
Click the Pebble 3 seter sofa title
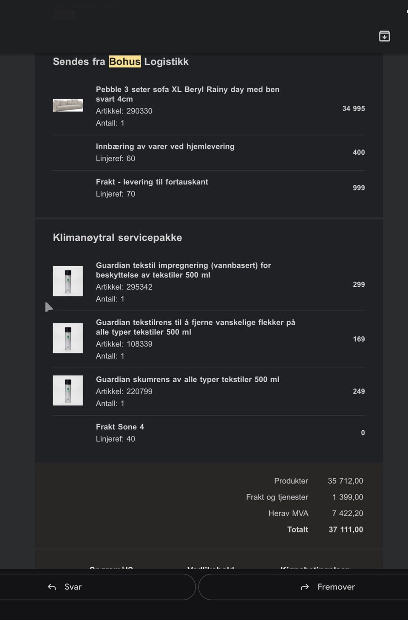coord(187,94)
